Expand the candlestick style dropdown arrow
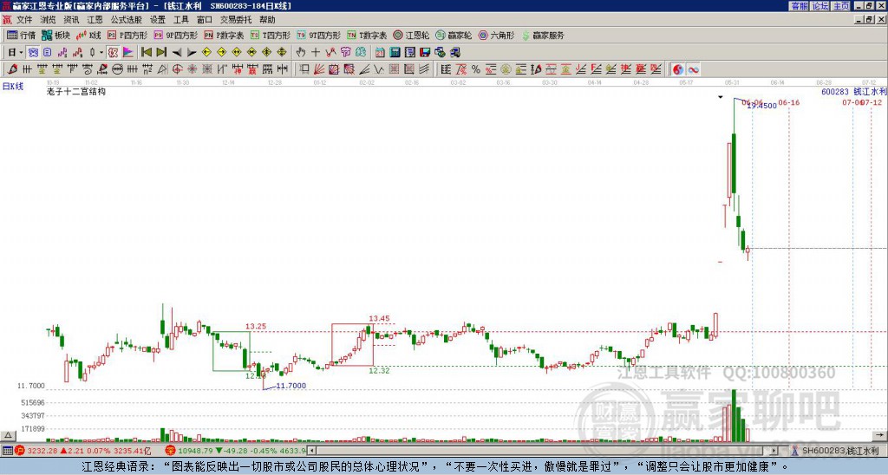The image size is (888, 475). click(x=101, y=52)
